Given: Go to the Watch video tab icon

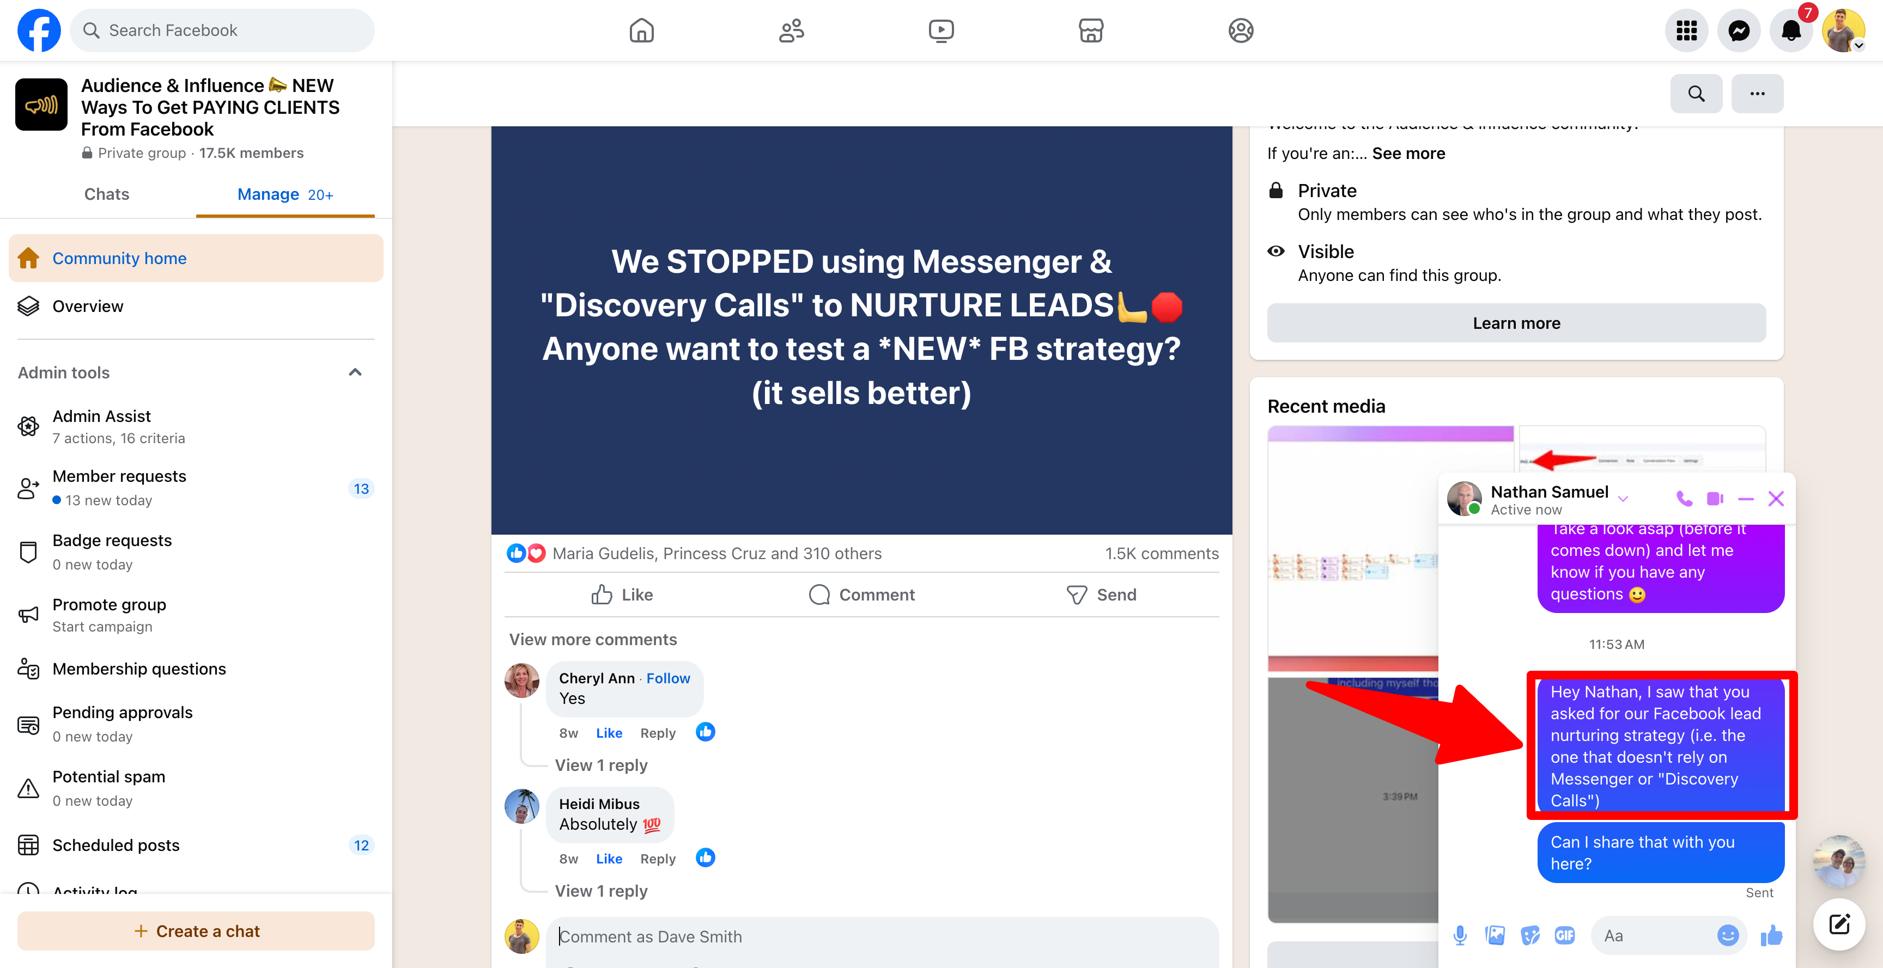Looking at the screenshot, I should [941, 30].
